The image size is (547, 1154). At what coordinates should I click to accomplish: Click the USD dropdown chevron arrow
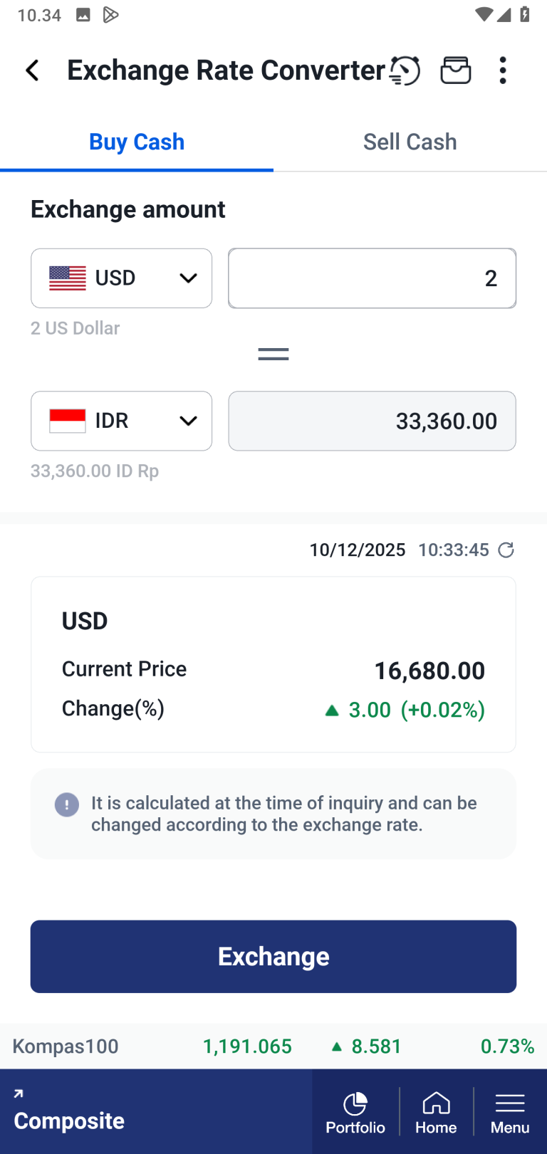[x=188, y=278]
